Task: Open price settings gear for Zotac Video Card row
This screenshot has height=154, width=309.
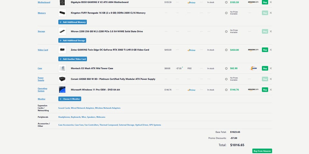Action: (226, 50)
